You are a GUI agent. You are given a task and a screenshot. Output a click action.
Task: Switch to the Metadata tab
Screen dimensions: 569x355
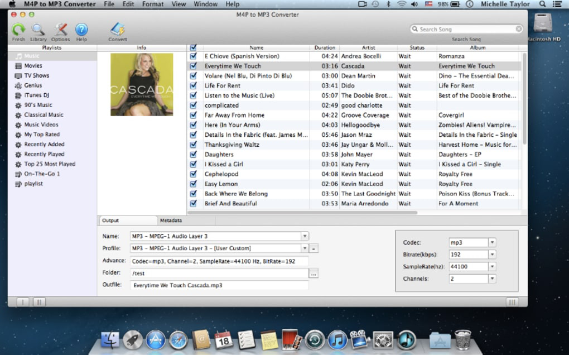(x=171, y=220)
